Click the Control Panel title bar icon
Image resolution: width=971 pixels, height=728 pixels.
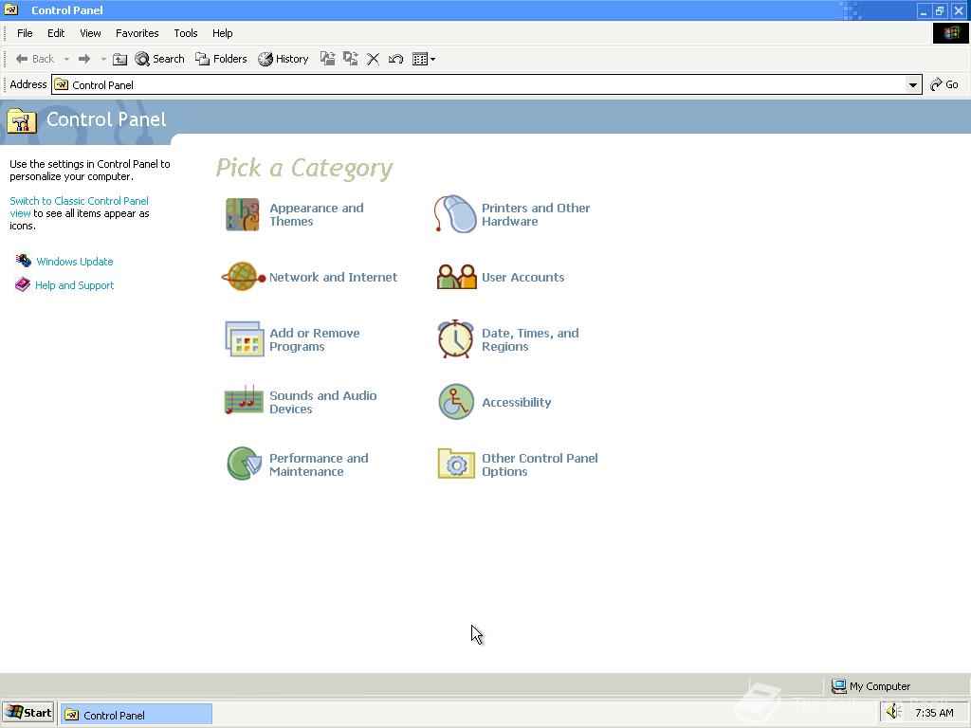(x=11, y=9)
